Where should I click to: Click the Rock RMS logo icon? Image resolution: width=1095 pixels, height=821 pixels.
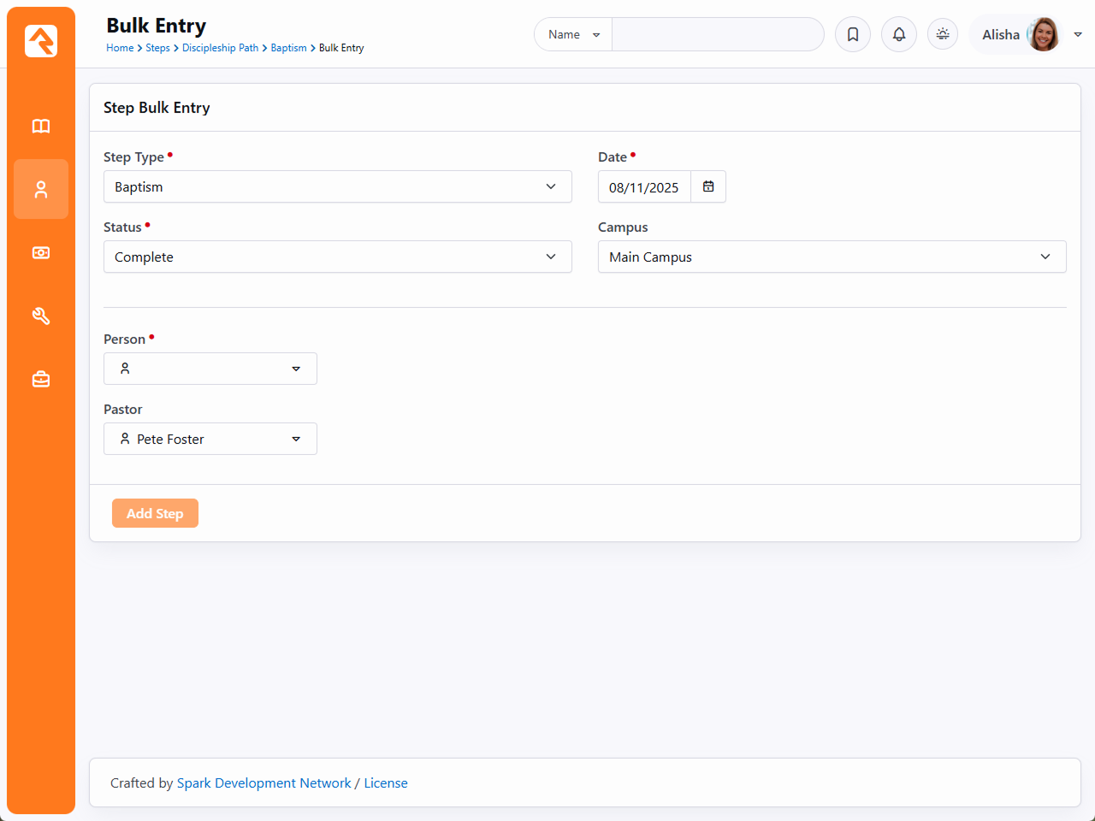tap(41, 41)
